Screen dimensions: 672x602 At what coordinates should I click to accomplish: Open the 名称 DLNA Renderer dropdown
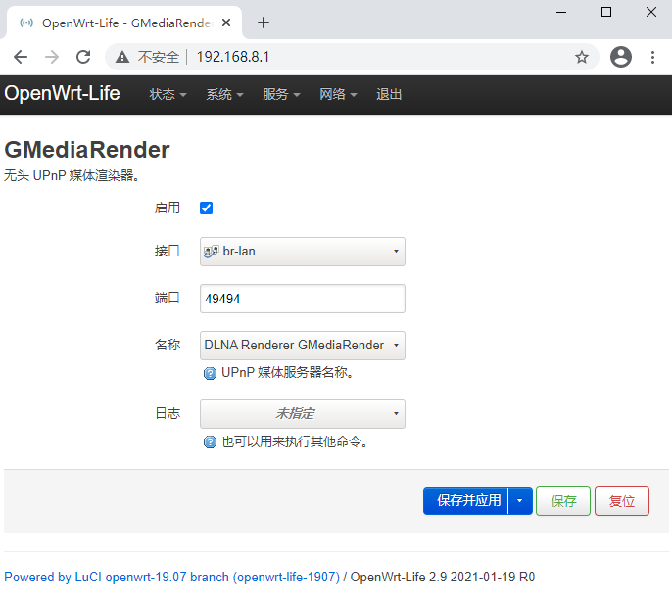[302, 346]
